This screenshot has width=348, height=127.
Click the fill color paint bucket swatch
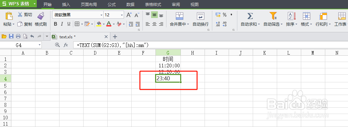pyautogui.click(x=99, y=24)
